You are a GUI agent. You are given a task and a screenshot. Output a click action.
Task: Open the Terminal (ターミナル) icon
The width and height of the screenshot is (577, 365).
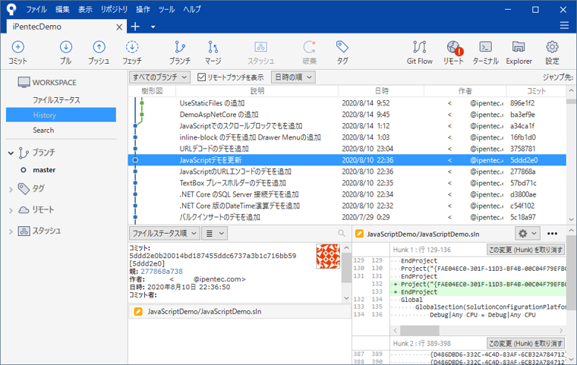tap(486, 47)
